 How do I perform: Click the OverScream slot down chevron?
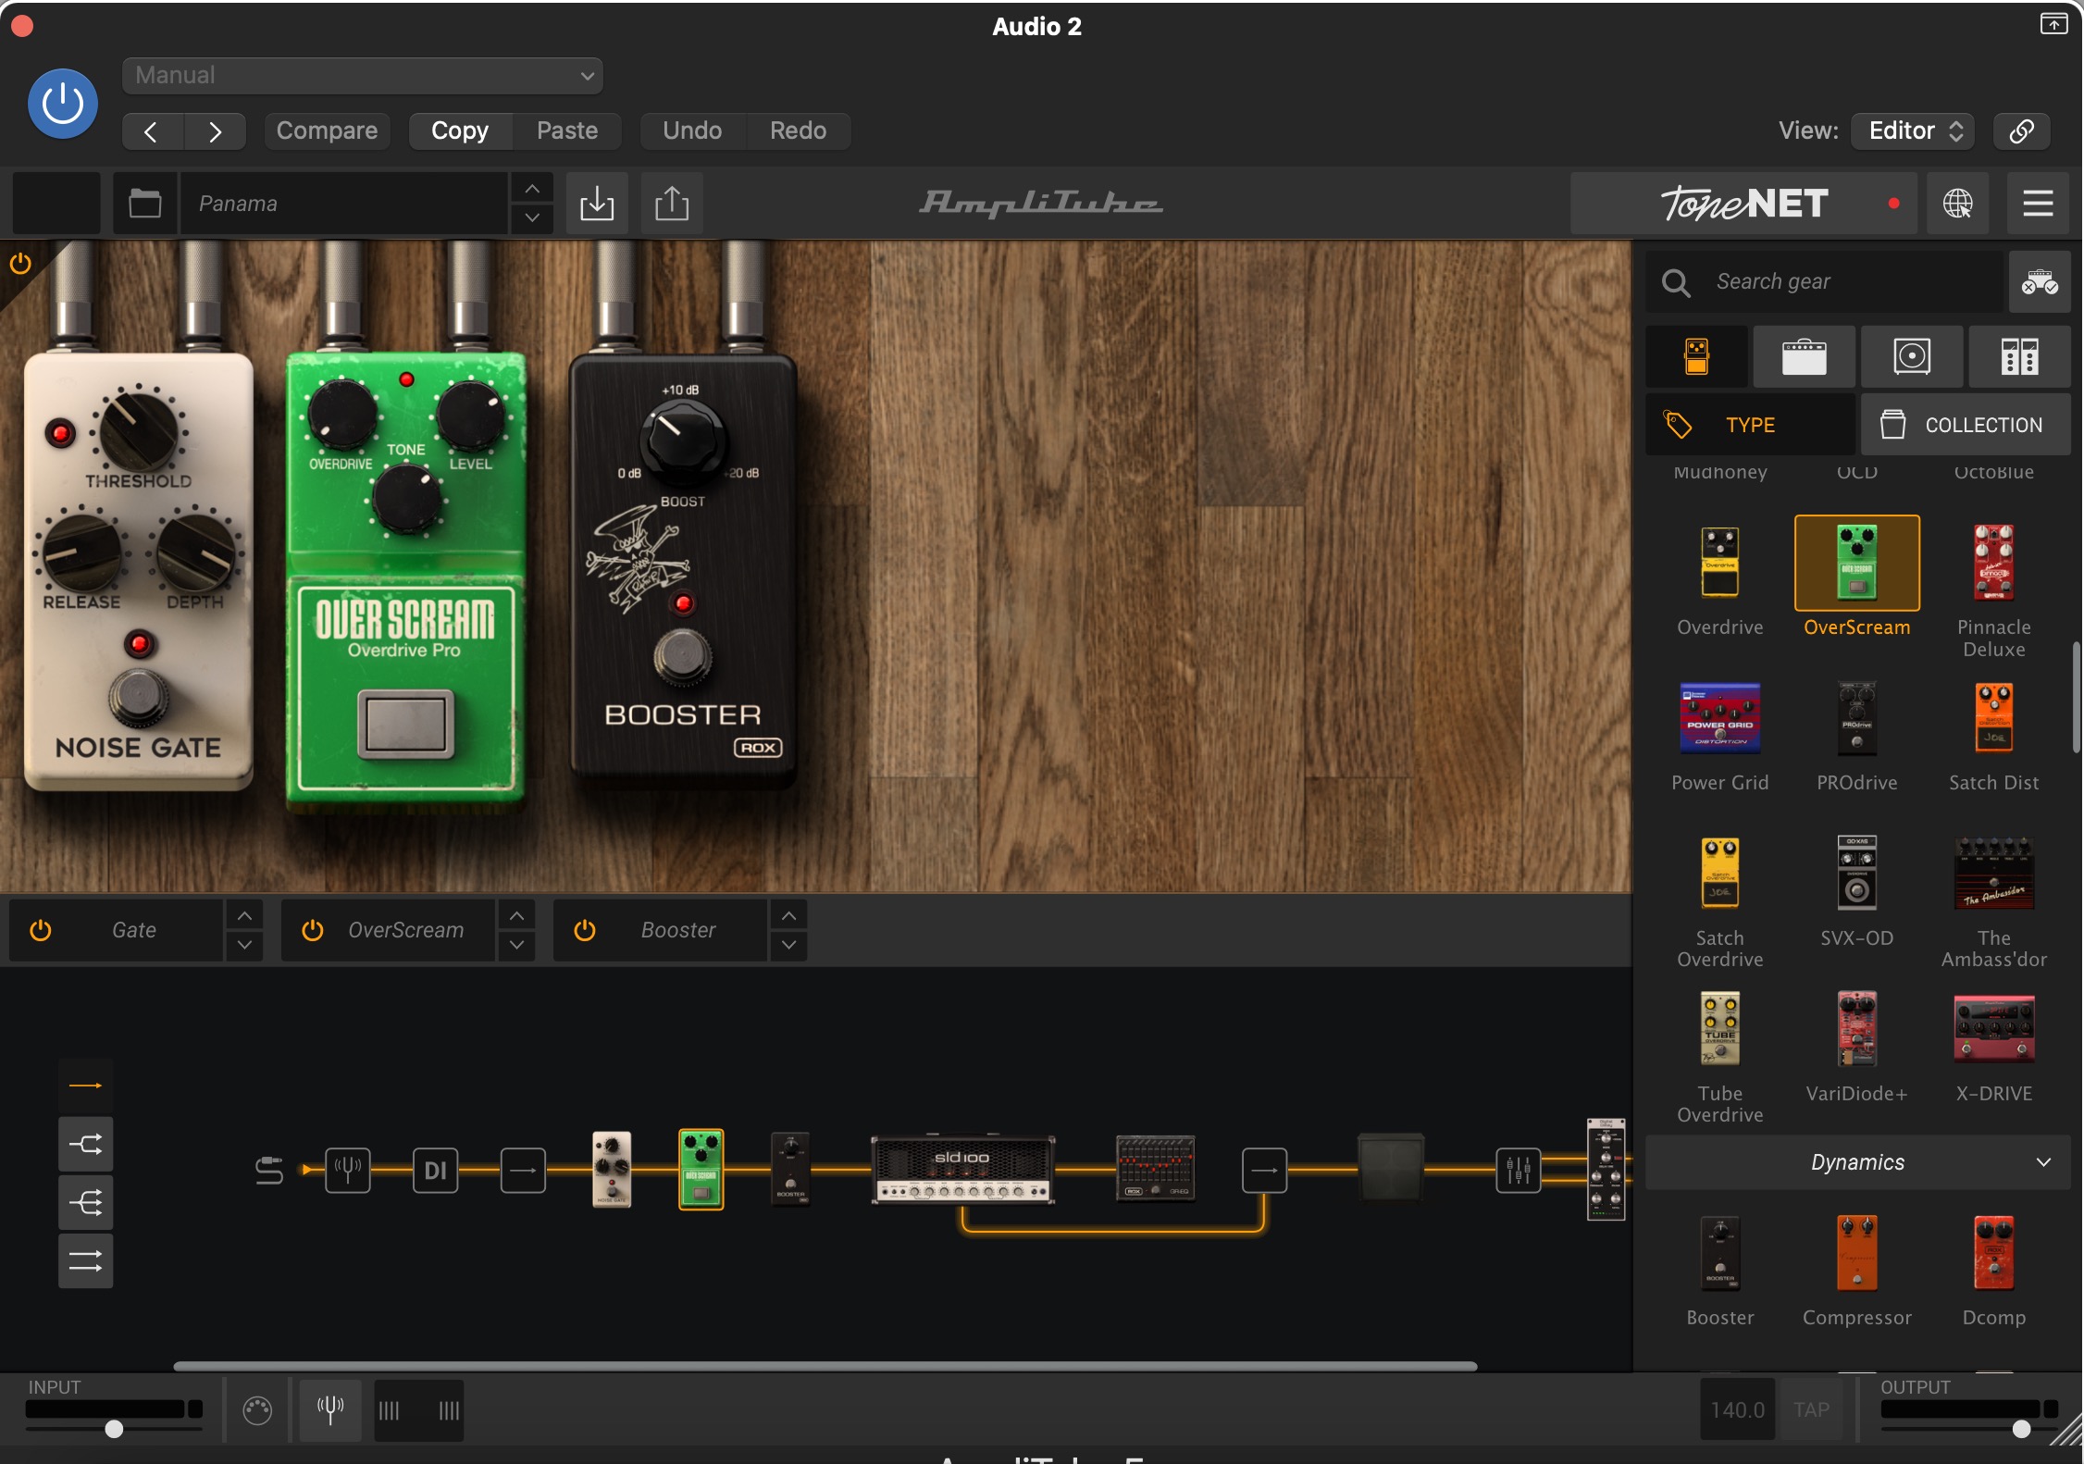[517, 945]
